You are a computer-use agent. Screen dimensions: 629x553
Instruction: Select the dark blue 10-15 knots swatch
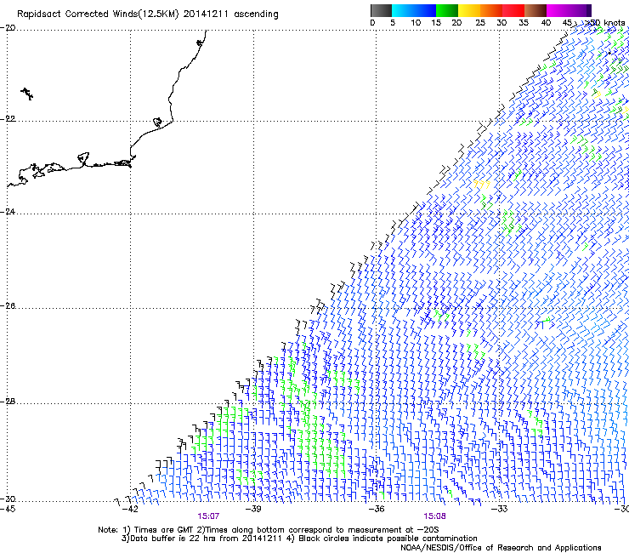[425, 10]
